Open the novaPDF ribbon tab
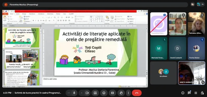 (x=71, y=14)
